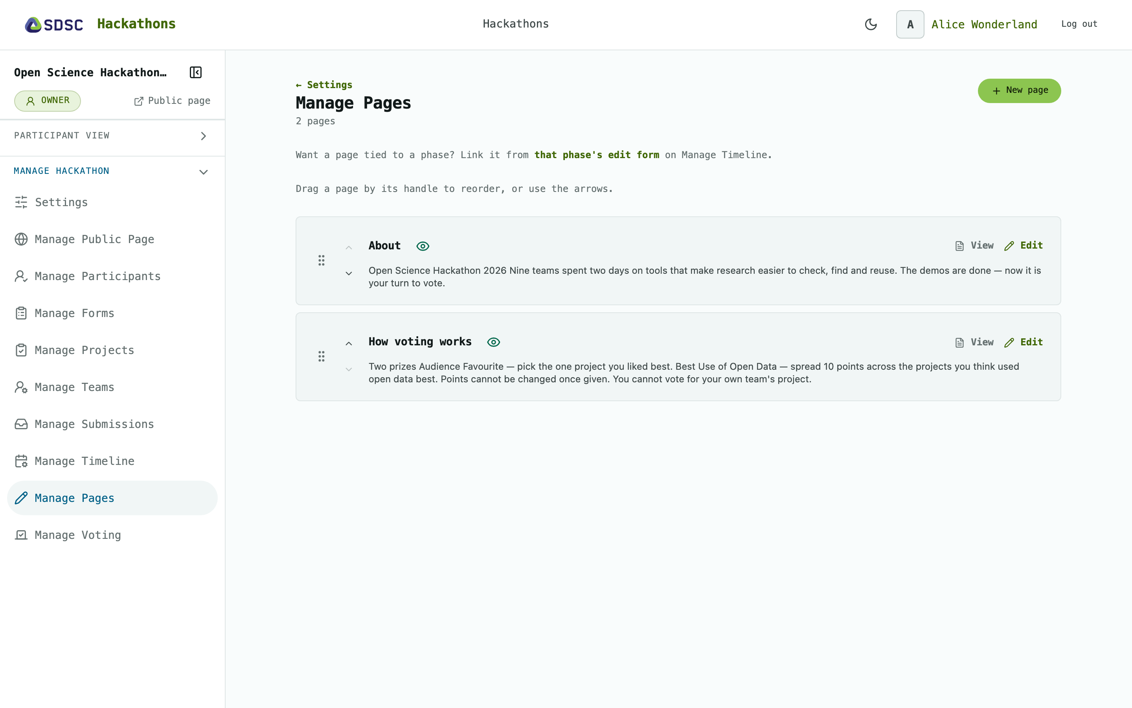Collapse the sidebar panel icon
The height and width of the screenshot is (708, 1132).
(195, 73)
